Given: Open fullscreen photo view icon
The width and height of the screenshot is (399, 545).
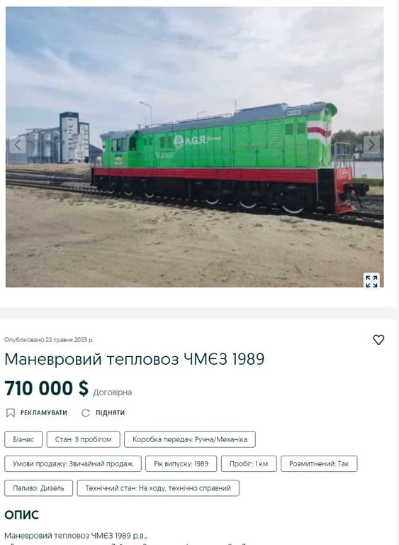Looking at the screenshot, I should [x=371, y=281].
